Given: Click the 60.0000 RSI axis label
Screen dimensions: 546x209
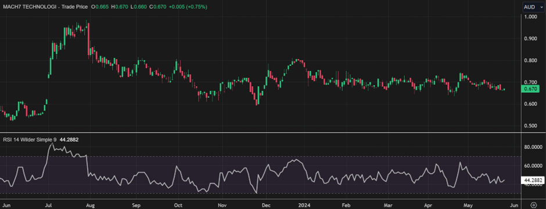Looking at the screenshot, I should tap(533, 166).
